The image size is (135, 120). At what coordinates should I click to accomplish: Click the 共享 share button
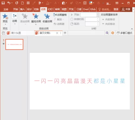126,9
